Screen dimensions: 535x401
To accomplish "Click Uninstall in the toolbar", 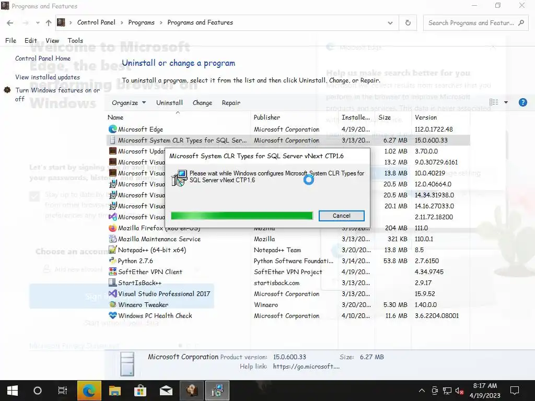I will coord(170,103).
